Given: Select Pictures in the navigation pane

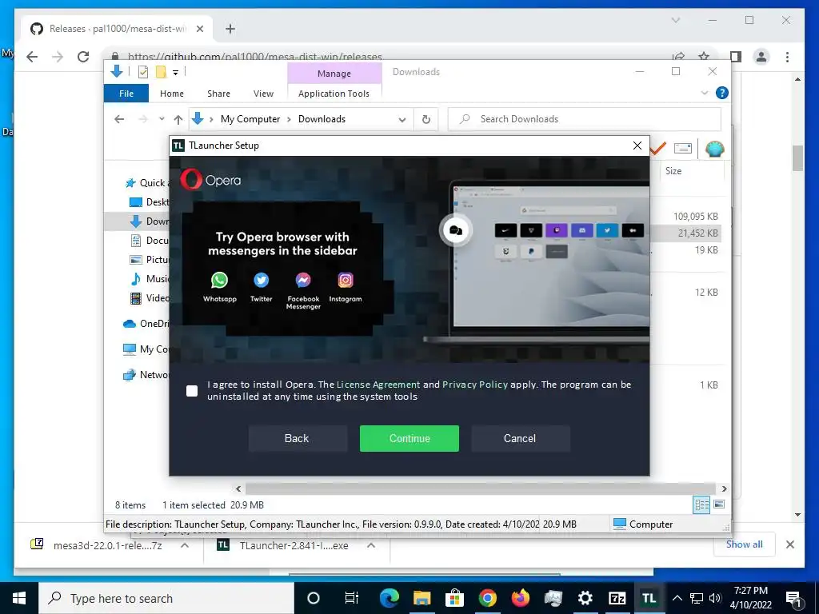Looking at the screenshot, I should tap(150, 260).
